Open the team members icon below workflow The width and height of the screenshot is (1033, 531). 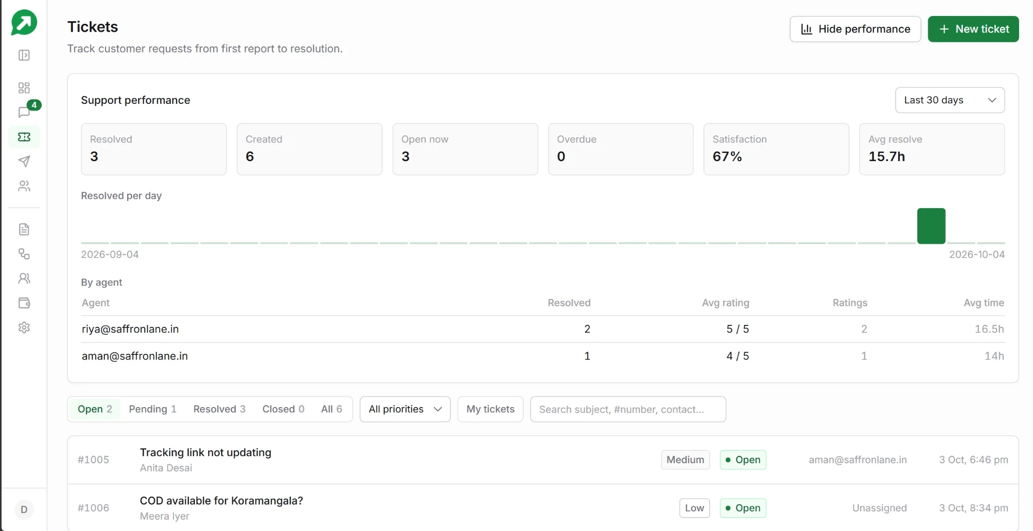(24, 278)
